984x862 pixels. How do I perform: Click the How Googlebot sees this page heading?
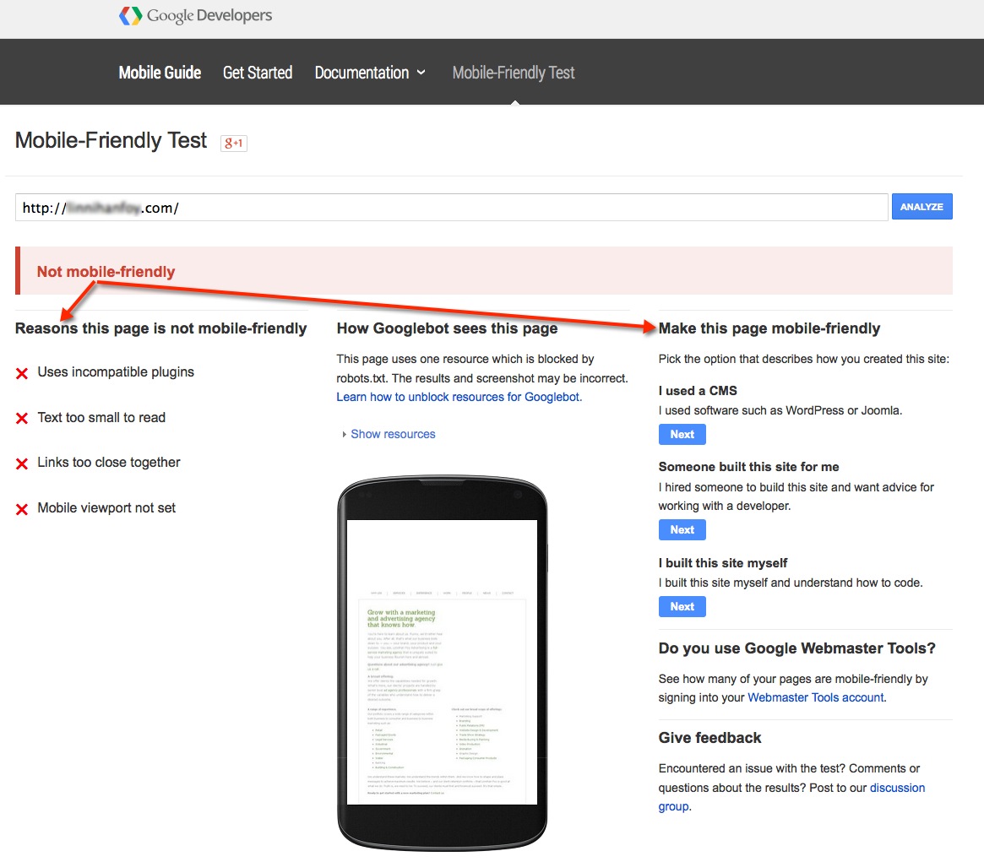click(x=448, y=328)
